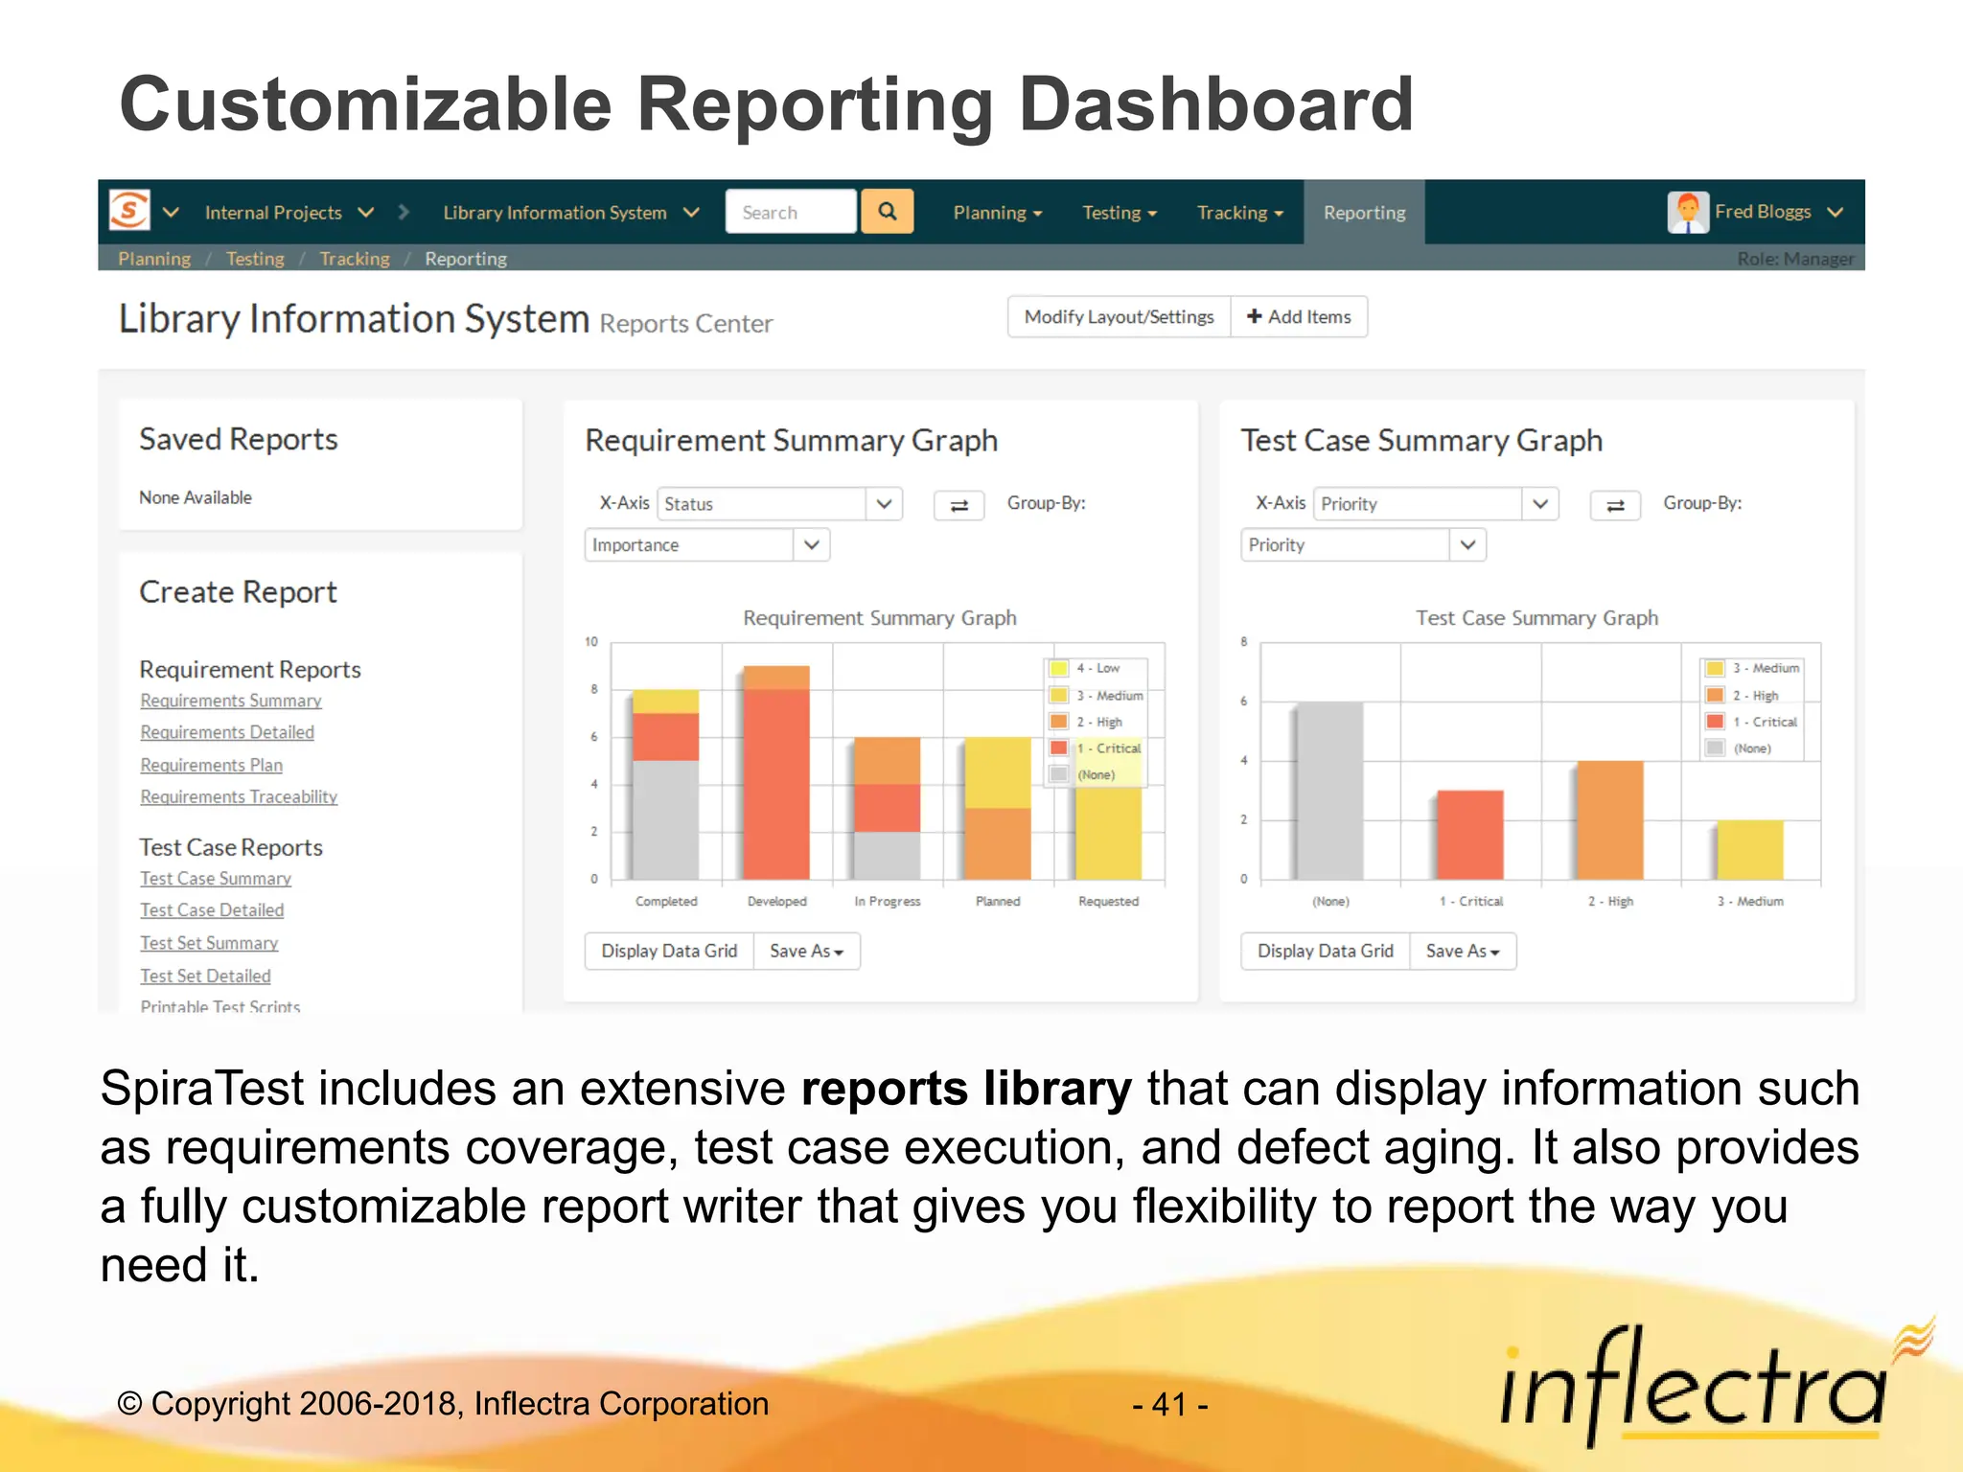This screenshot has height=1472, width=1963.
Task: Expand the Internal Projects workspace dropdown
Action: coord(365,212)
